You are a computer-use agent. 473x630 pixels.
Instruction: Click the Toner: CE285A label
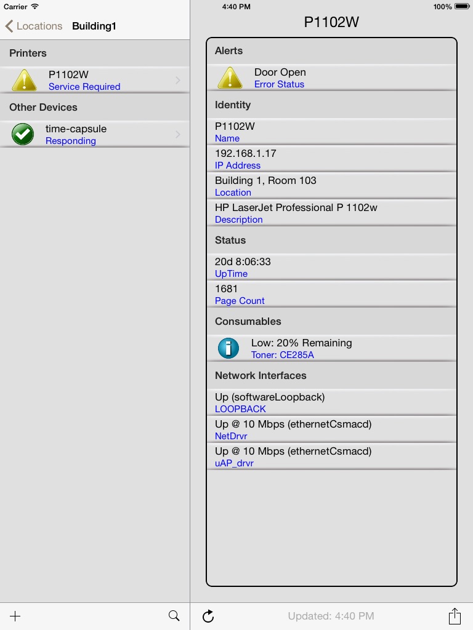coord(282,355)
